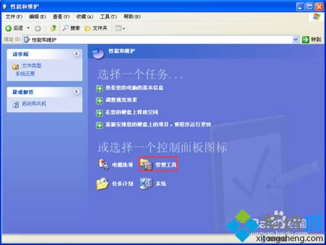The width and height of the screenshot is (326, 245).
Task: Open the 文件(F) menu
Action: coord(14,16)
